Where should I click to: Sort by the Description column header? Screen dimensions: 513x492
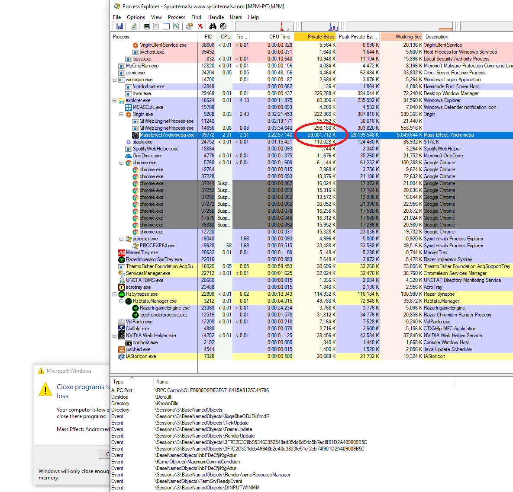pos(468,37)
